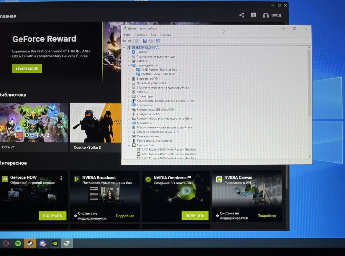This screenshot has height=256, width=345.
Task: Click the LEARN MORE button
Action: [27, 69]
